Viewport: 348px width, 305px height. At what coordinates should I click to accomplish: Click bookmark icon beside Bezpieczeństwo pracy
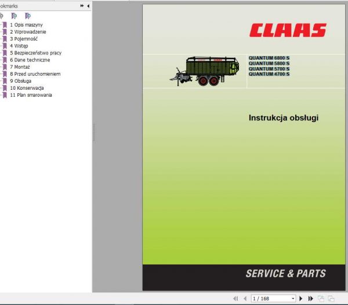5,53
